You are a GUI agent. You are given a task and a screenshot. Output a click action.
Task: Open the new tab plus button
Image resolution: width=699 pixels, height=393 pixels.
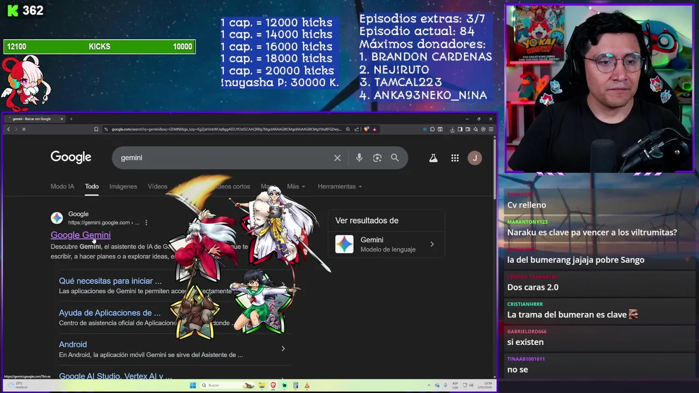[71, 118]
